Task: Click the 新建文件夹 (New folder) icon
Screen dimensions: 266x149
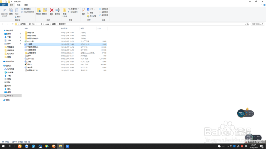Action: [x=64, y=10]
